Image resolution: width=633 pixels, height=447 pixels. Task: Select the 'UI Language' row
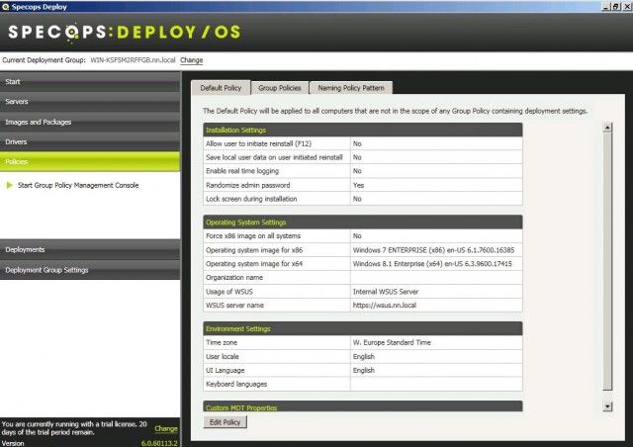point(363,371)
